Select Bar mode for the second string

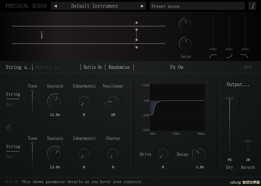9,157
